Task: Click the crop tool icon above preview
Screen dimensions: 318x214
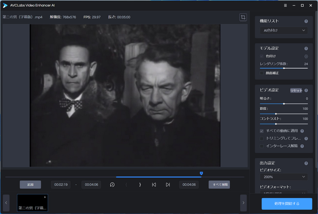Action: pyautogui.click(x=243, y=17)
